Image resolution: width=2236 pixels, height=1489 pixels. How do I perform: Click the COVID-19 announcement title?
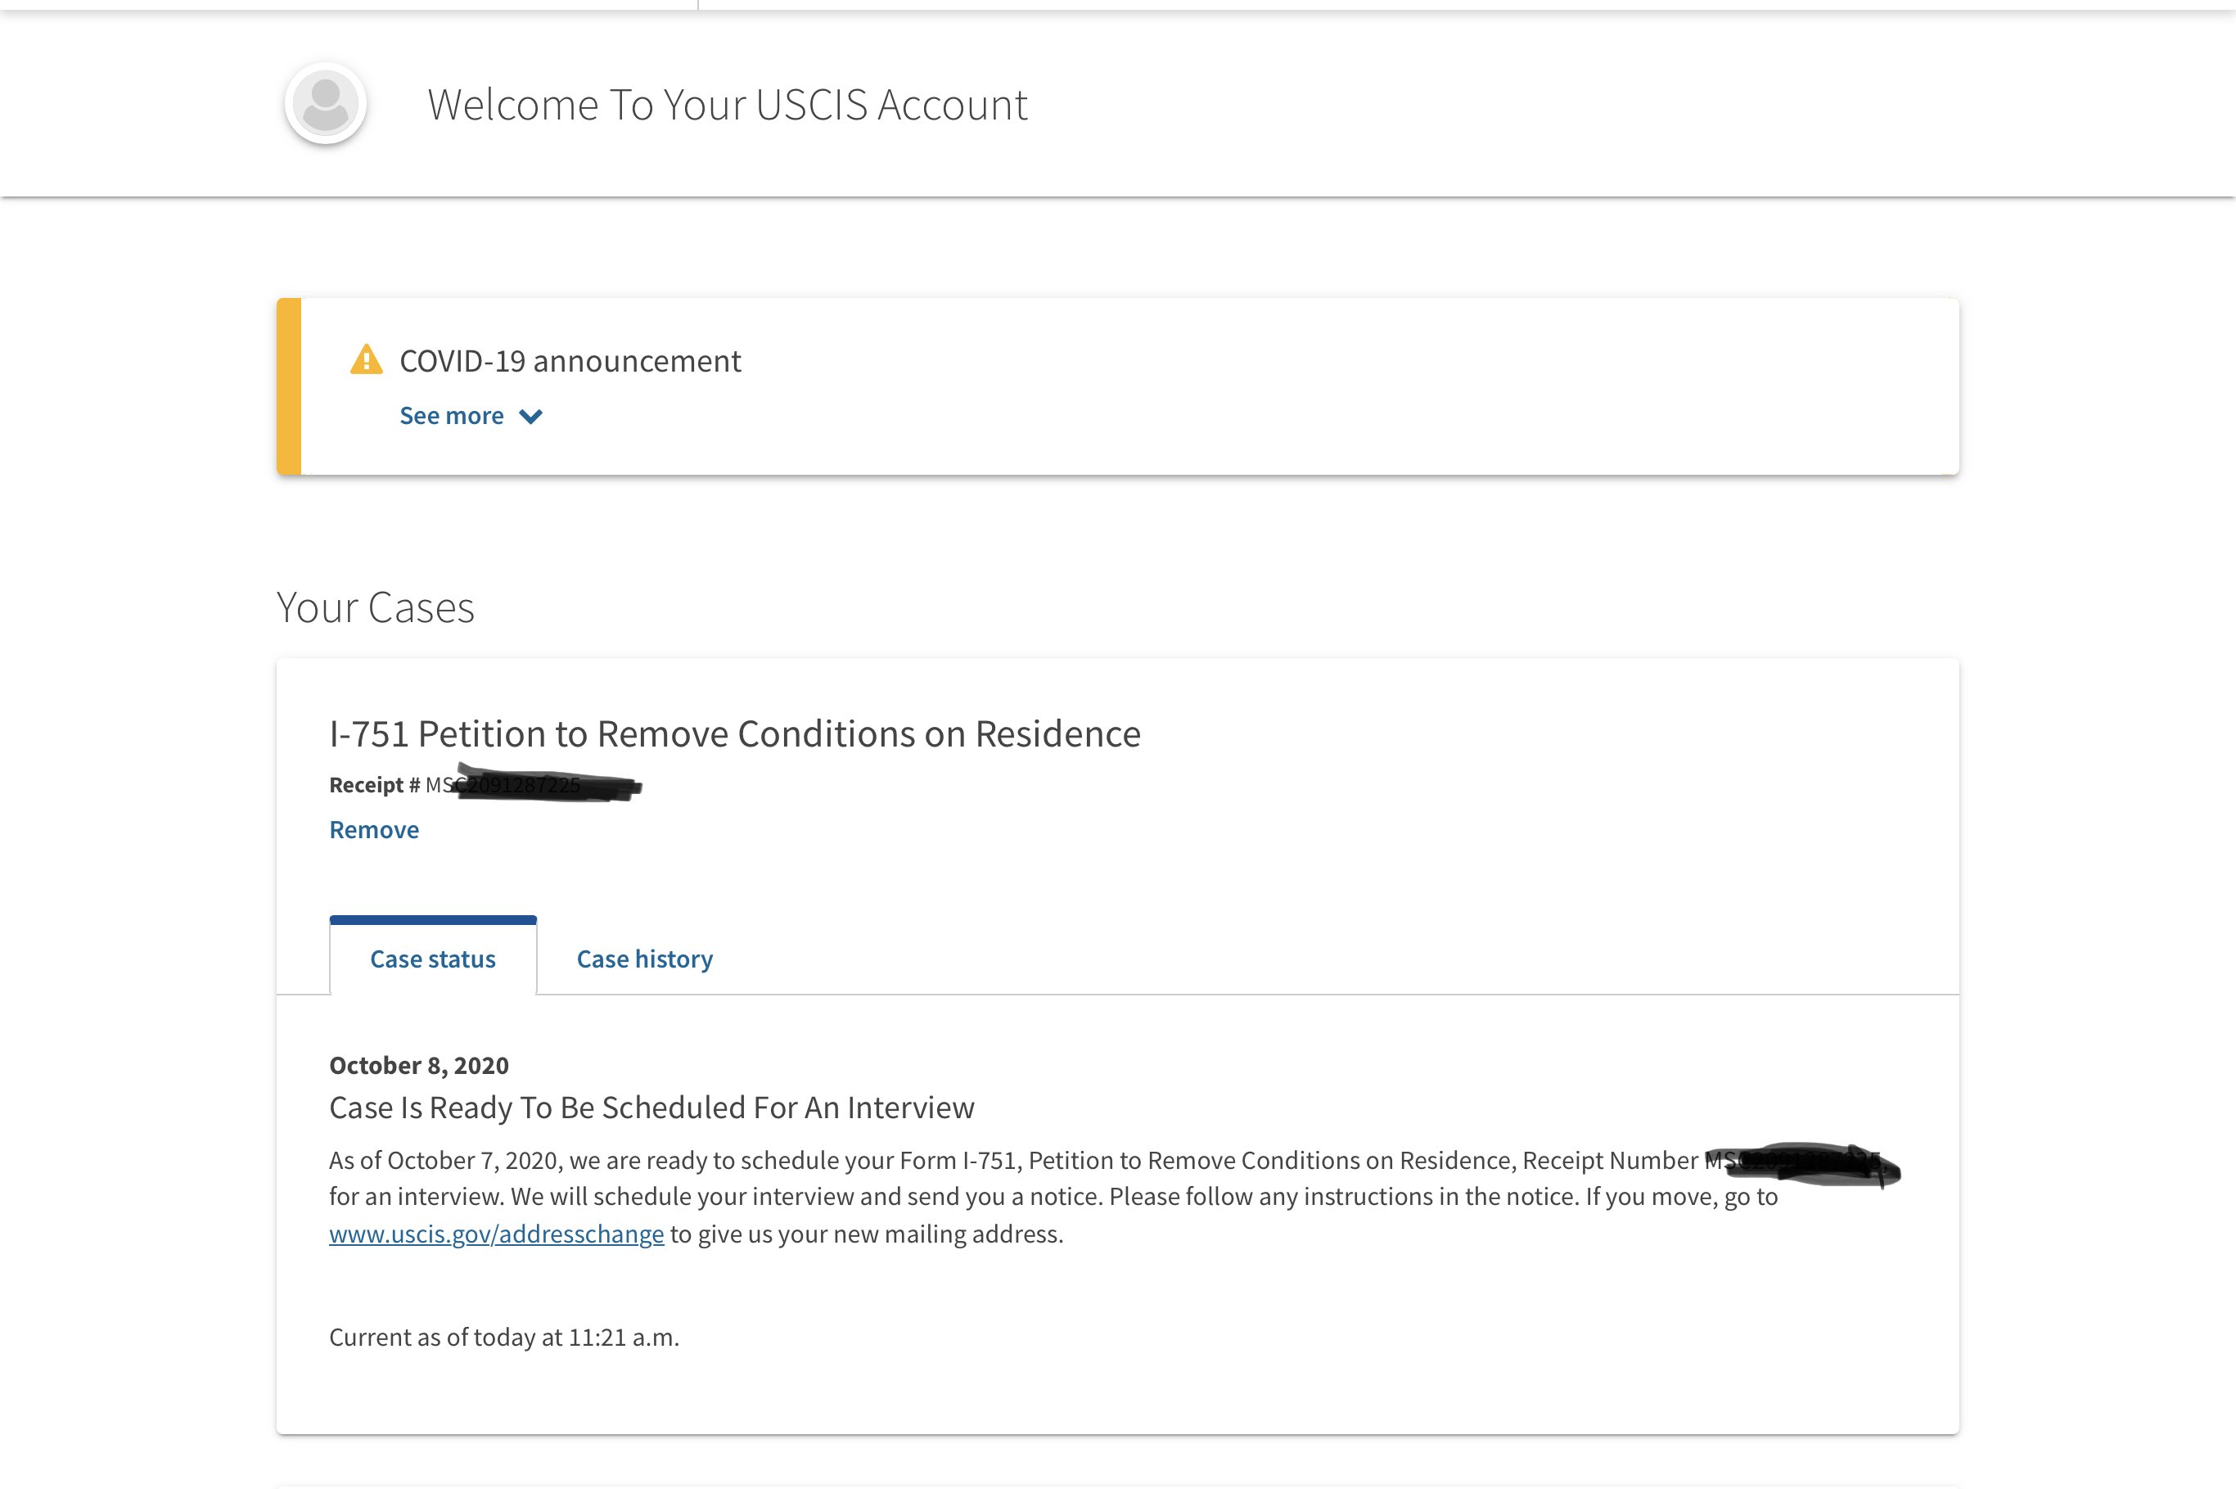point(570,361)
